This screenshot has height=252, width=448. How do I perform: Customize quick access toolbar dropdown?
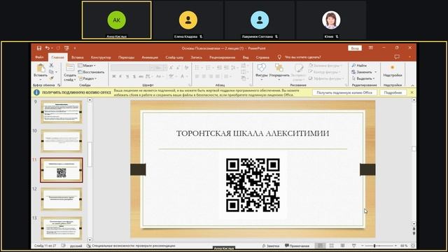(x=75, y=48)
